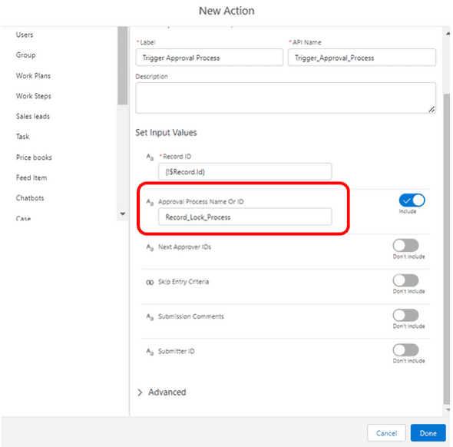453x447 pixels.
Task: Enable the Next Approver IDs toggle
Action: 405,246
